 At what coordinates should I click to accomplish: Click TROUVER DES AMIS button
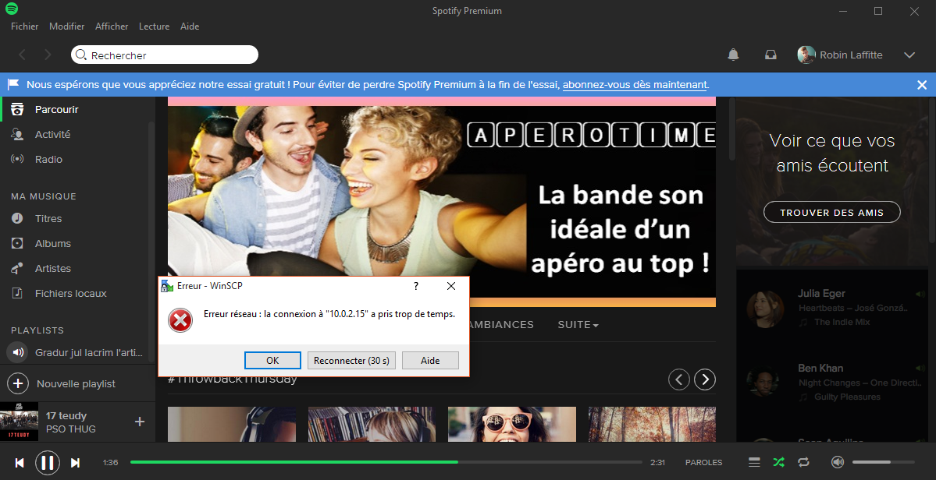831,212
